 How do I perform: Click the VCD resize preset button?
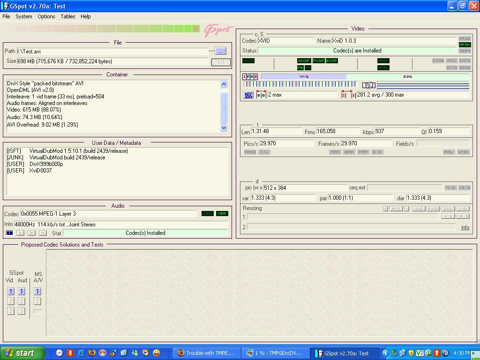tap(419, 209)
